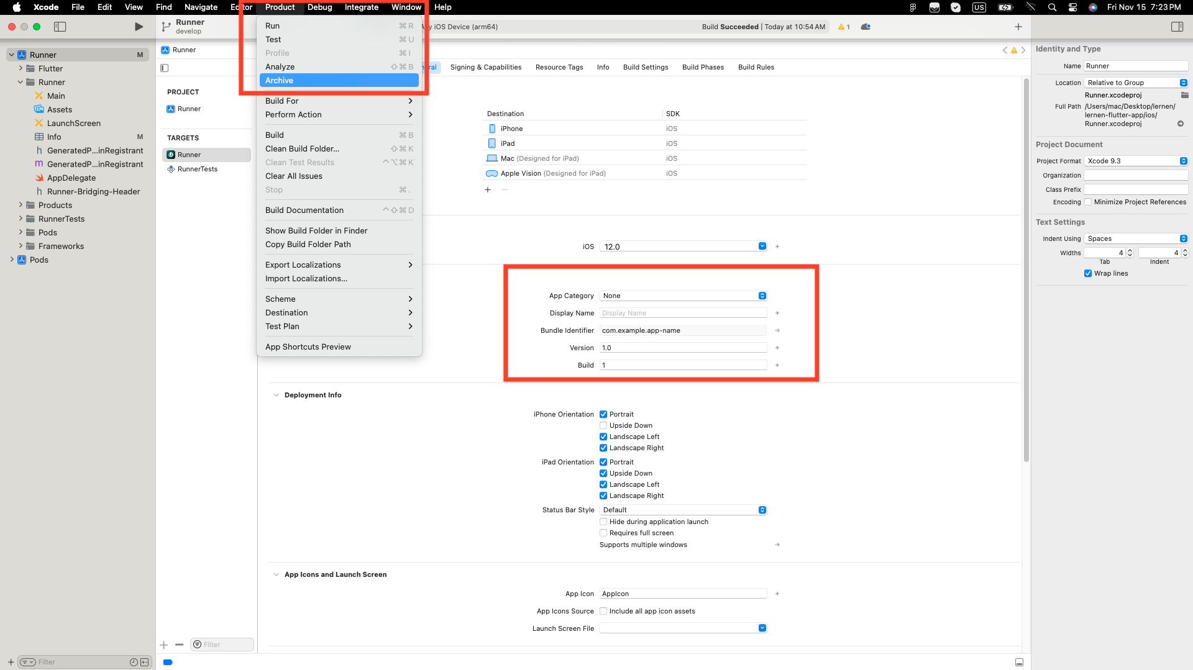The width and height of the screenshot is (1193, 670).
Task: Add file with navigator plus button
Action: [11, 662]
